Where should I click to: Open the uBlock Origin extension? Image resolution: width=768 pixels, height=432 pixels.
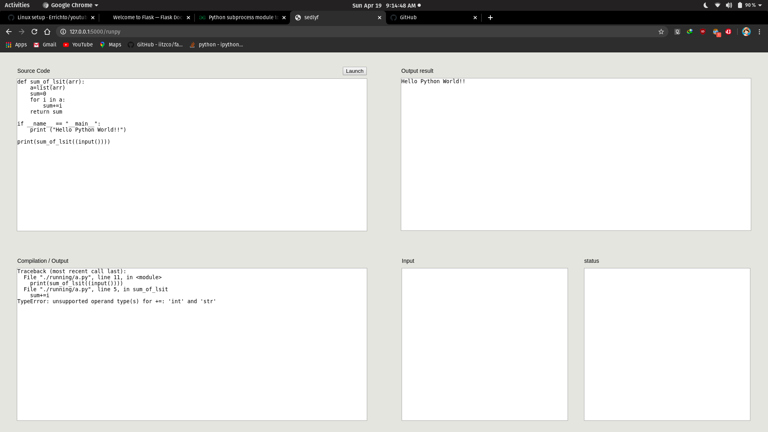[x=703, y=32]
